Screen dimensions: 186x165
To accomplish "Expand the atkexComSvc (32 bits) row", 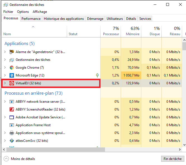I will (x=5, y=141).
